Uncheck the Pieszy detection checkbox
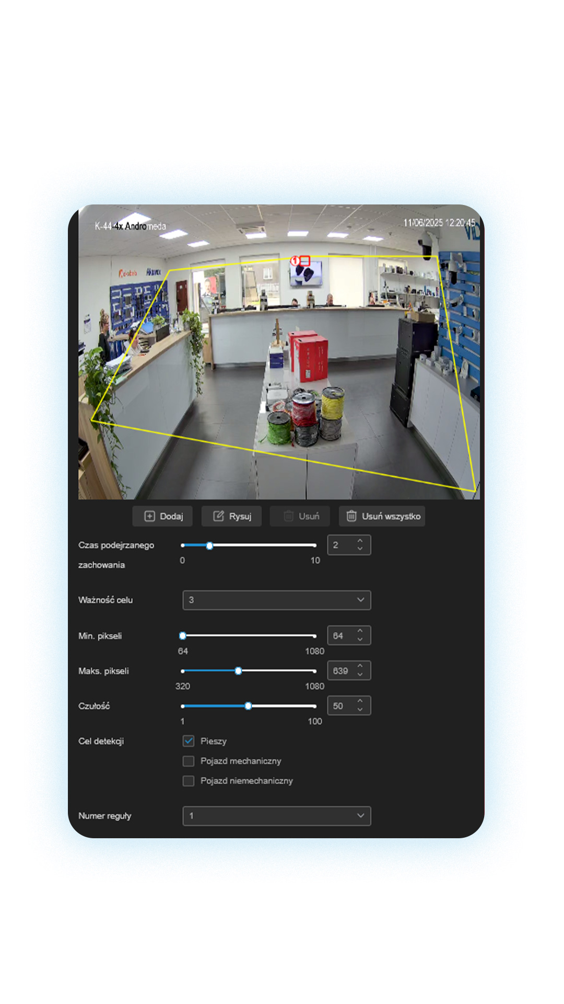564x1004 pixels. [x=189, y=741]
